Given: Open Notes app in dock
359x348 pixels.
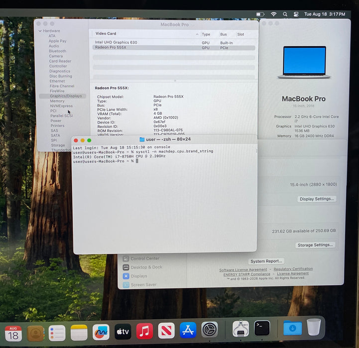Looking at the screenshot, I should [79, 333].
